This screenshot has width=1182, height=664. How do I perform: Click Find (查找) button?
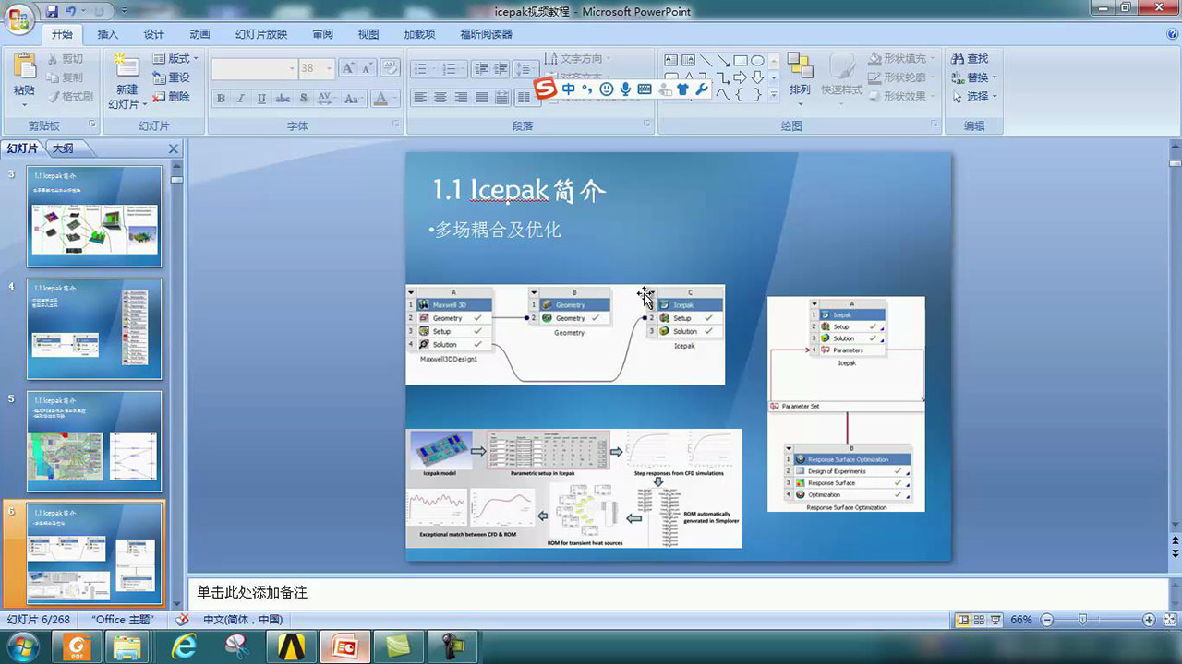(x=971, y=59)
